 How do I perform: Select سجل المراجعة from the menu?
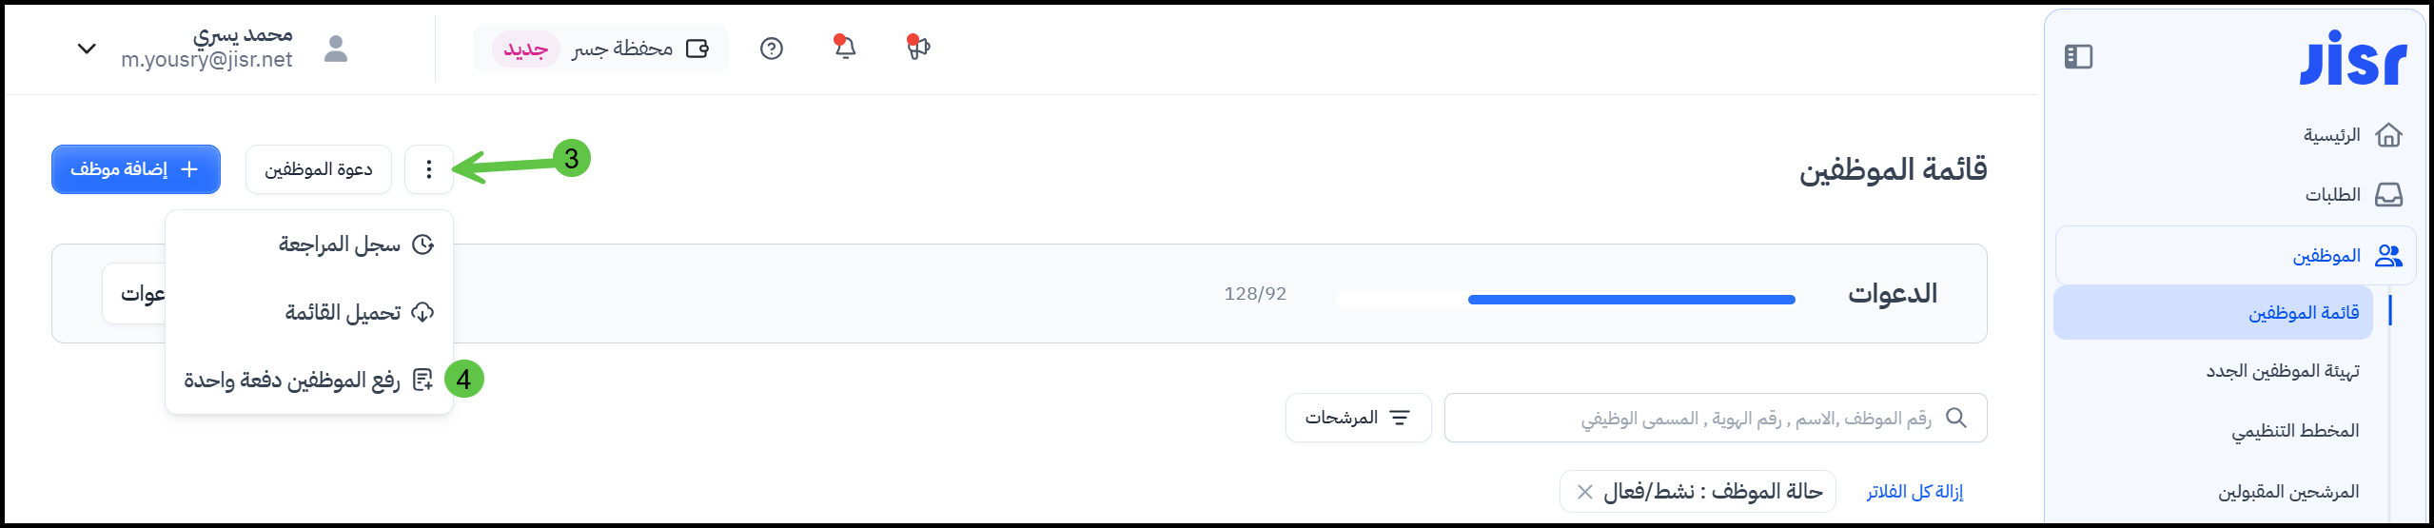point(354,245)
